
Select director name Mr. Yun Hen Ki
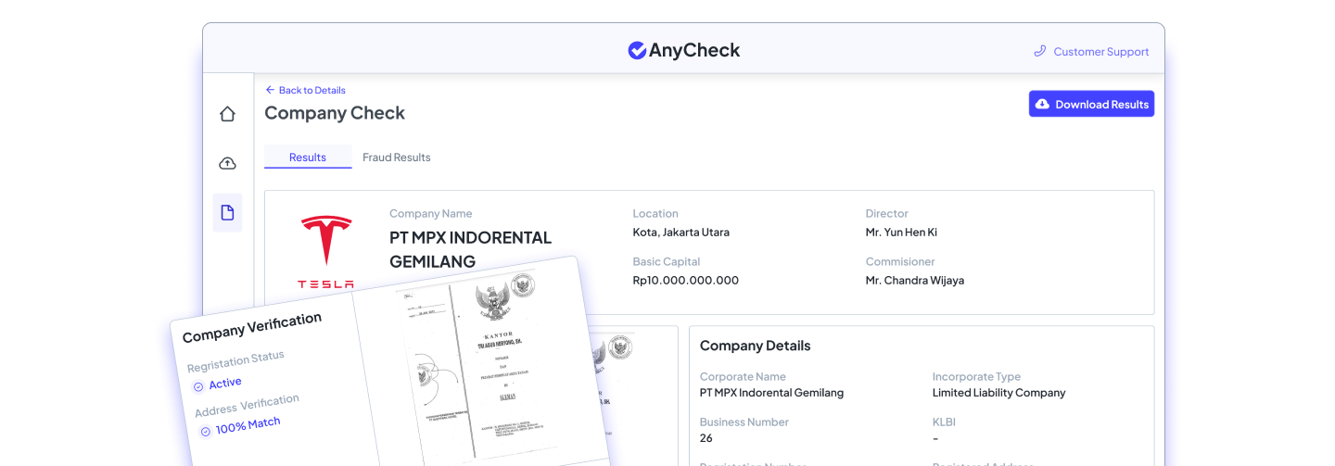[901, 232]
